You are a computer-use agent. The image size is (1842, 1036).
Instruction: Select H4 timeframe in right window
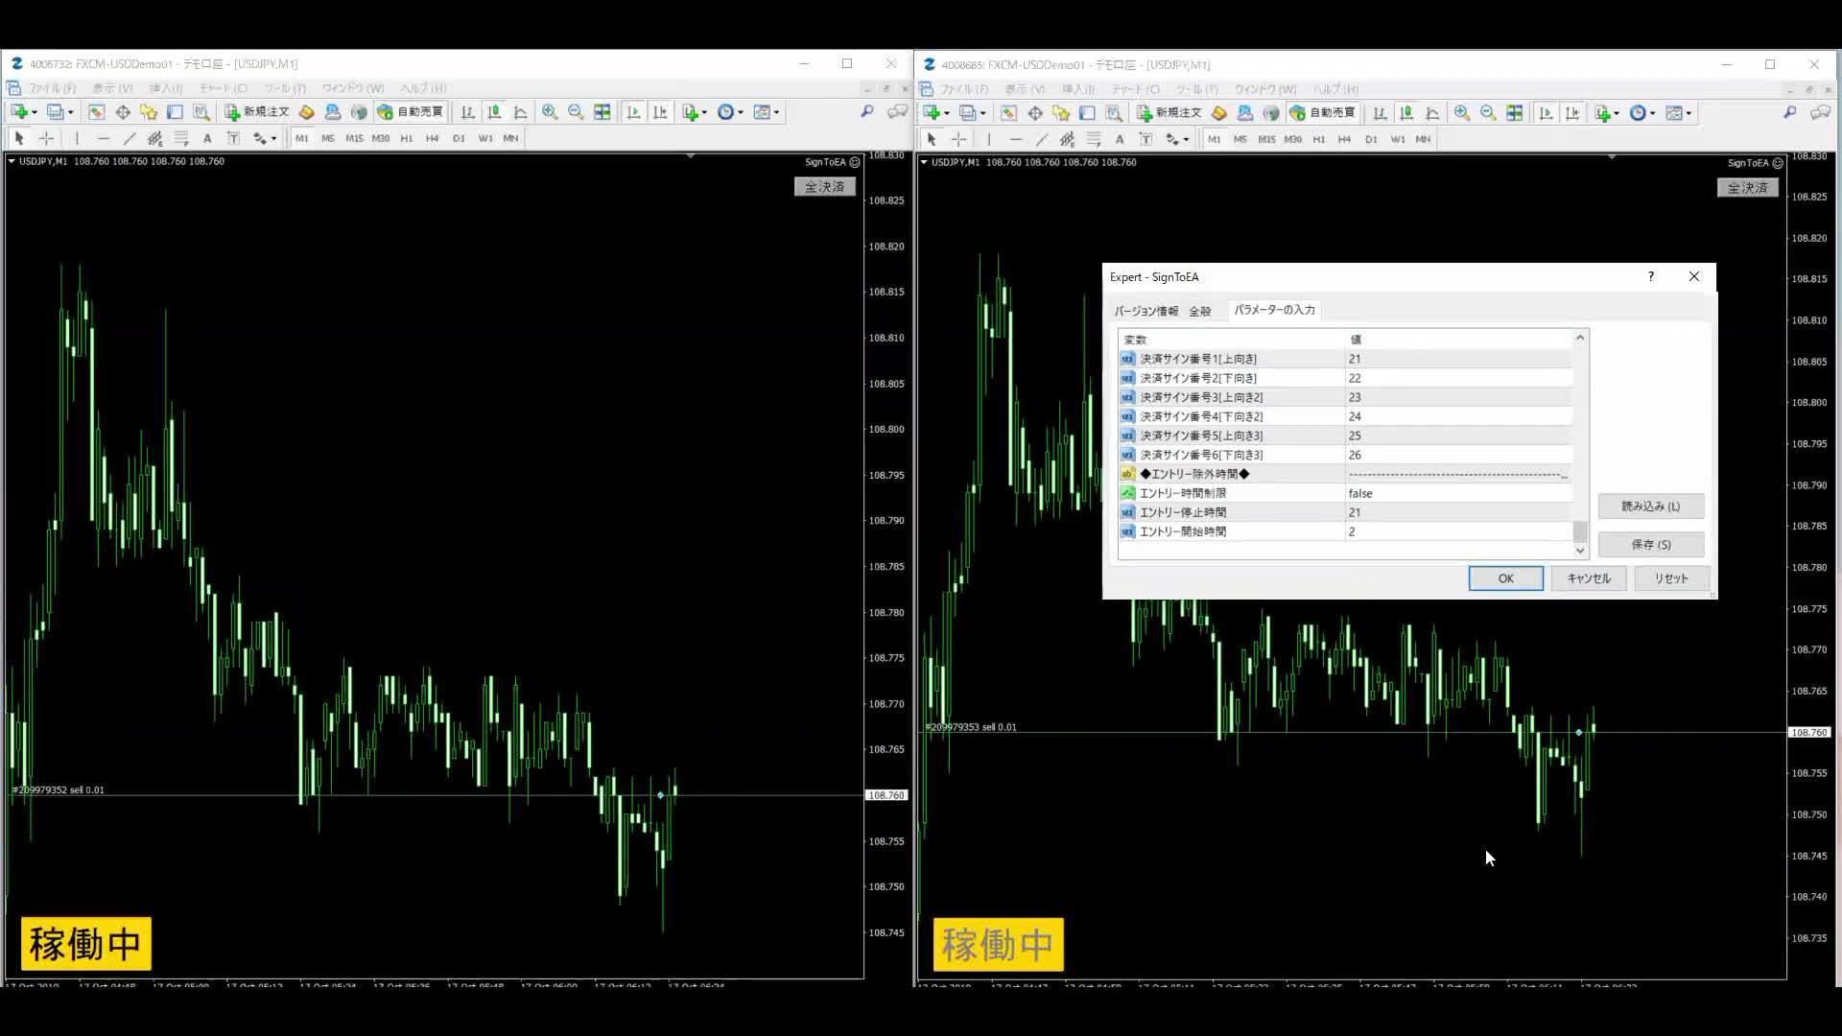click(1345, 139)
